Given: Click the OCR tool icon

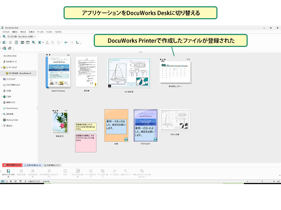Looking at the screenshot, I should [65, 171].
